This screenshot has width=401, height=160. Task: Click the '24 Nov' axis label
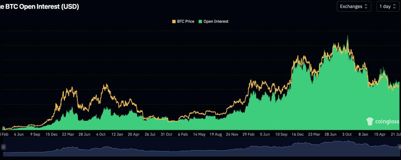[232, 134]
